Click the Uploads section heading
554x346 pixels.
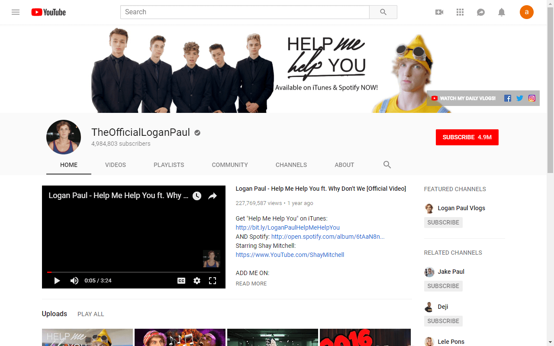pos(55,314)
